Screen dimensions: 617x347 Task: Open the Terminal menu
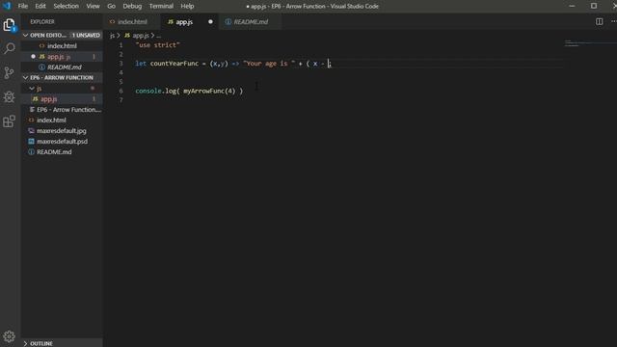tap(161, 6)
